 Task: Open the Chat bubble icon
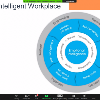[36, 96]
